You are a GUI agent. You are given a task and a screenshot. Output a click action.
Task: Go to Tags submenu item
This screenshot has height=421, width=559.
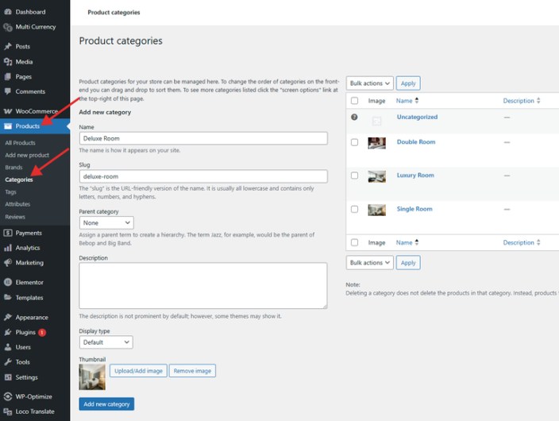point(10,192)
